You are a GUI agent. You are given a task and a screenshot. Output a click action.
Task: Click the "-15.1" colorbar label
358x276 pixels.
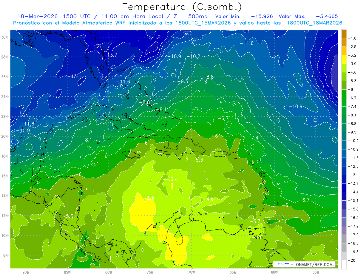[354, 200]
